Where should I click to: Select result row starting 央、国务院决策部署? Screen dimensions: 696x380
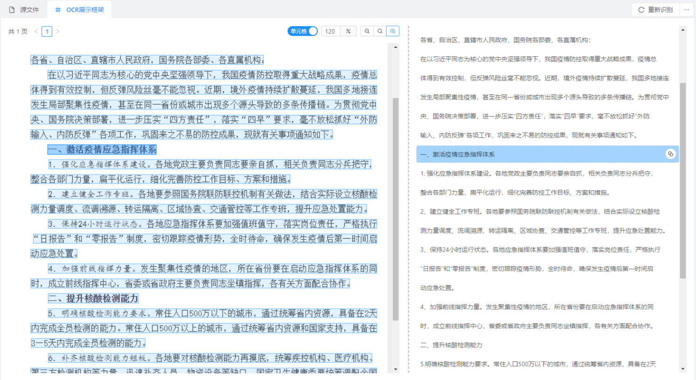(547, 116)
